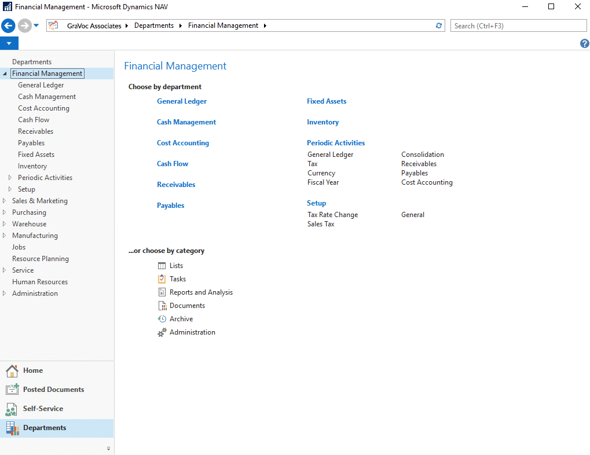Image resolution: width=590 pixels, height=455 pixels.
Task: Open the Cash Flow department link
Action: (173, 164)
